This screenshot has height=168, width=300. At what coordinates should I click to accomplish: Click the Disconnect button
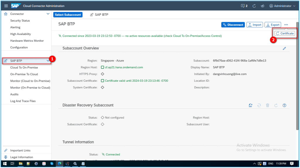tap(233, 25)
